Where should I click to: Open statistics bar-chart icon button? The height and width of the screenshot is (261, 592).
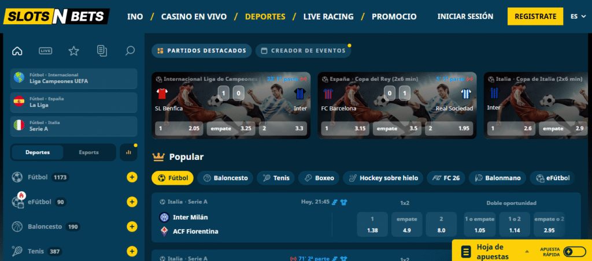[x=128, y=152]
